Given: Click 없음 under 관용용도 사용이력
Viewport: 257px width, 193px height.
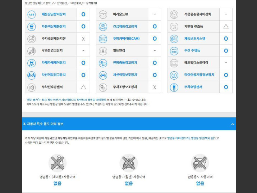Looking at the screenshot, I should tap(200, 183).
